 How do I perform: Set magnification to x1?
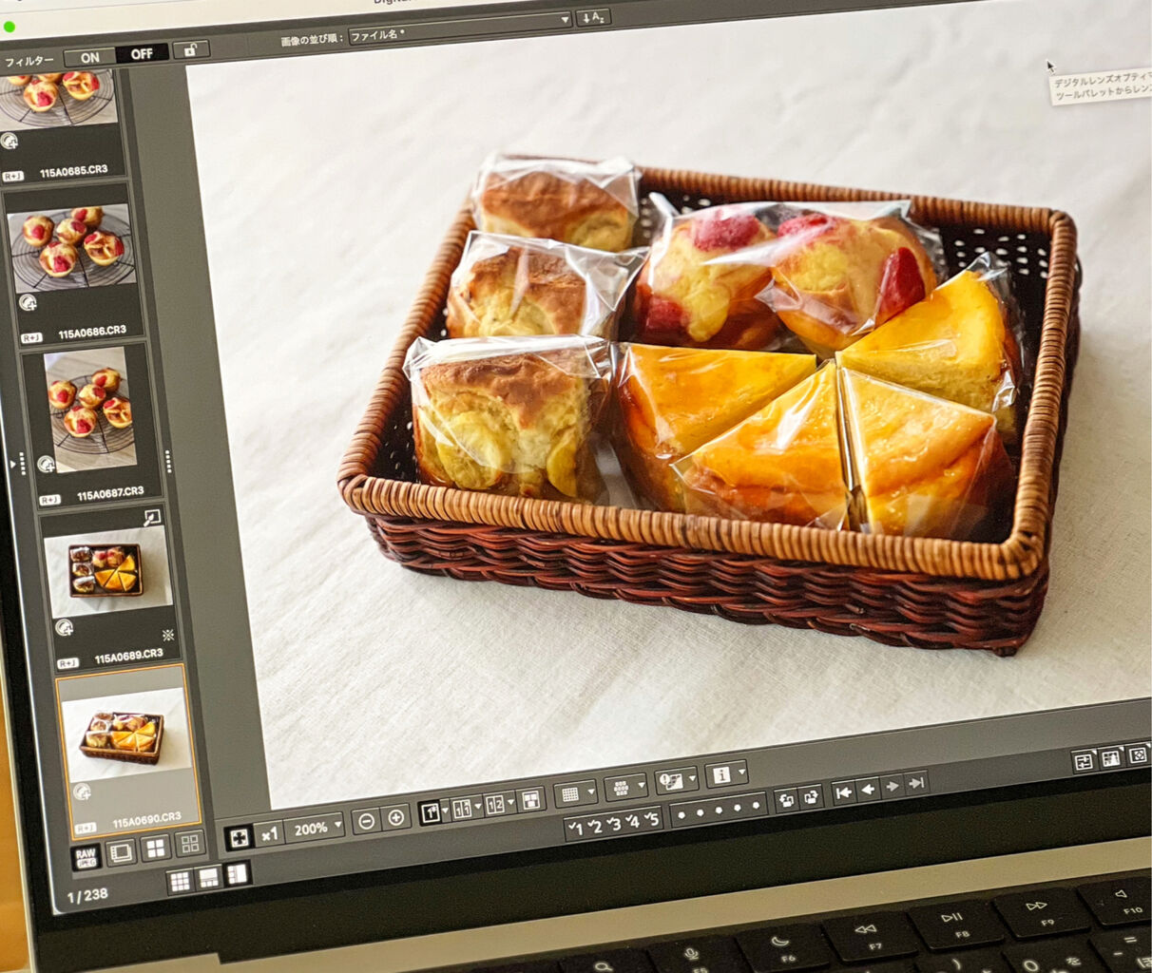click(x=270, y=833)
